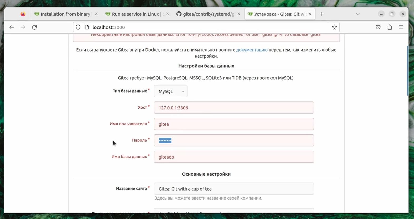Open the Save to Pocket icon
414x219 pixels.
pyautogui.click(x=378, y=27)
